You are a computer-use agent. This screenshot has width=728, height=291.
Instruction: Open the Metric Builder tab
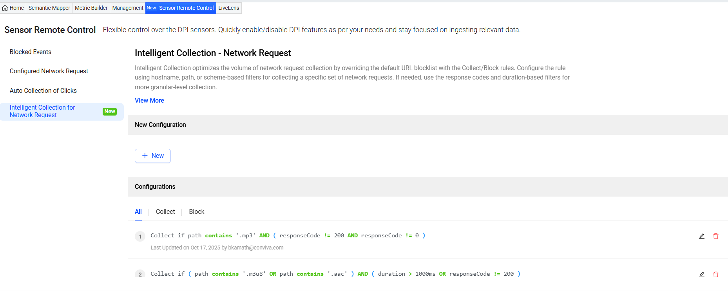tap(91, 8)
